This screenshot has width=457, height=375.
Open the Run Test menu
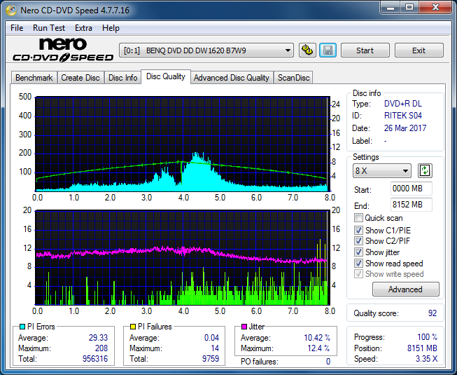click(49, 28)
